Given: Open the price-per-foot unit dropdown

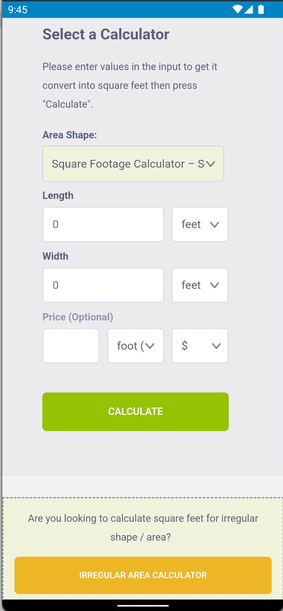Looking at the screenshot, I should coord(135,346).
